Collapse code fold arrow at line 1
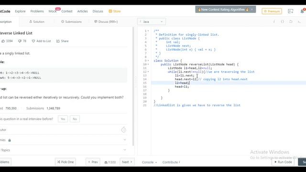The image size is (306, 172). [x=148, y=31]
